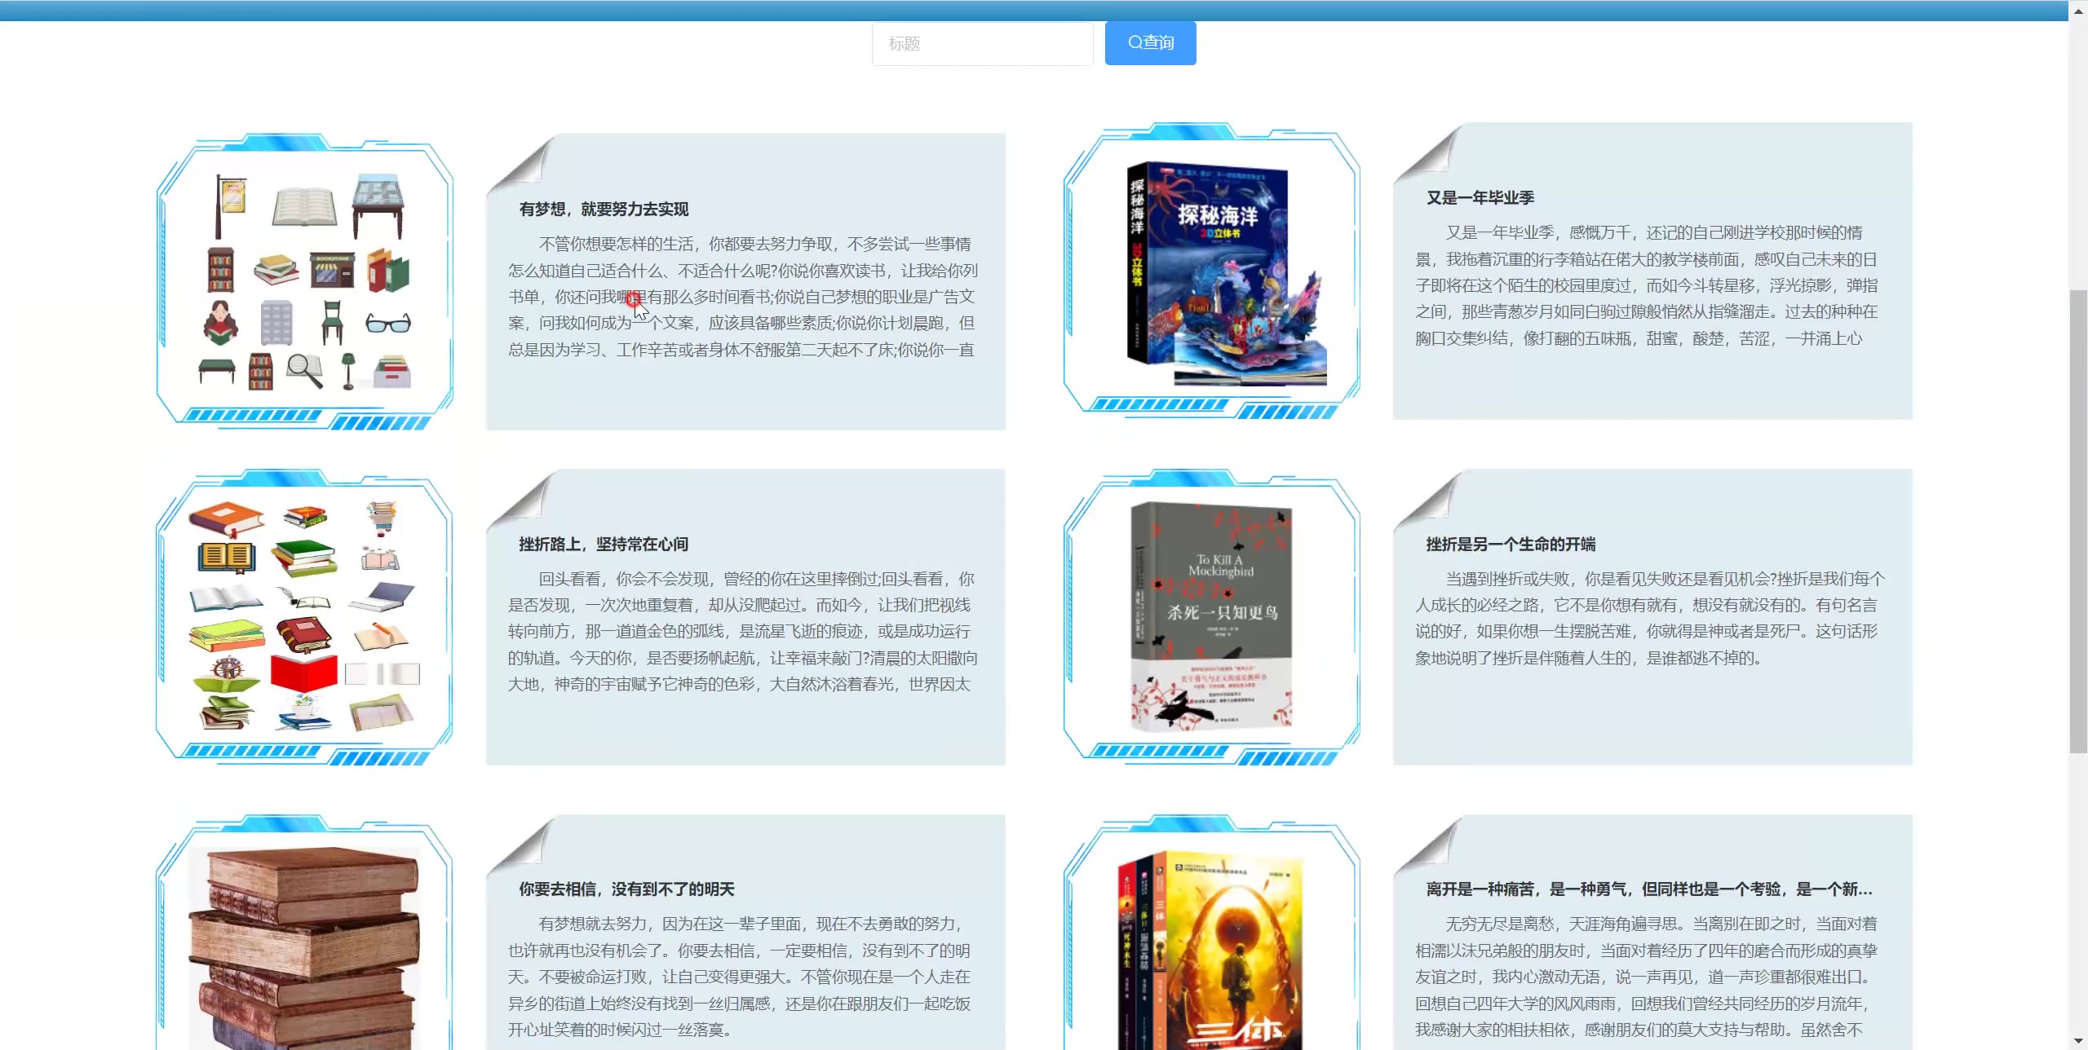
Task: Open article 挫折路上，坚持常在心间
Action: coord(604,545)
